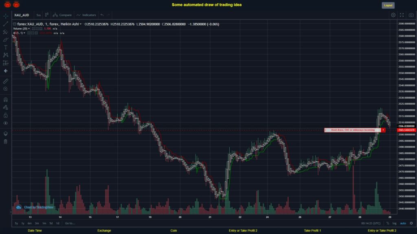Toggle lock all drawing tools
This screenshot has height=234, width=417.
tap(6, 115)
